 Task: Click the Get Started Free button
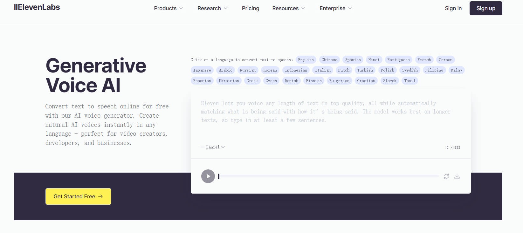click(78, 196)
